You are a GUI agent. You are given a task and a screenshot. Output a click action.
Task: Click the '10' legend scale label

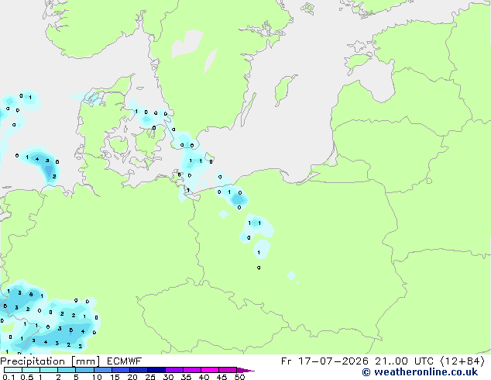[97, 377]
